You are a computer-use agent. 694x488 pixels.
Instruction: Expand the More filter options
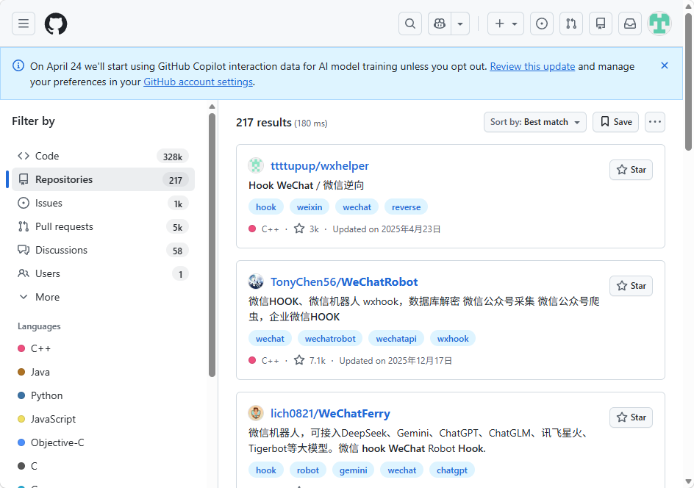coord(103,297)
